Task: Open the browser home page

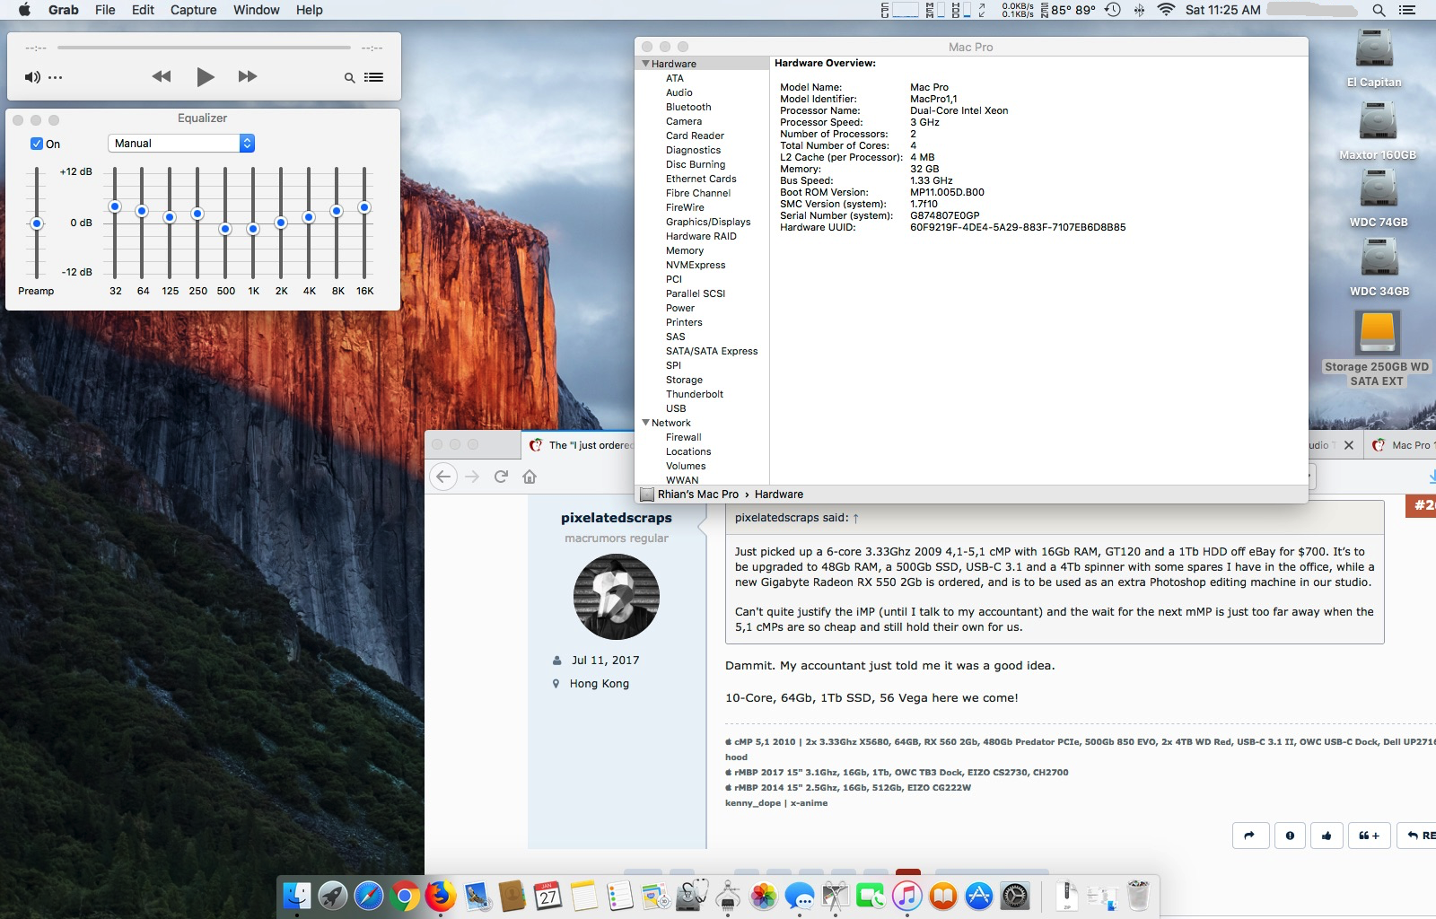Action: coord(530,477)
